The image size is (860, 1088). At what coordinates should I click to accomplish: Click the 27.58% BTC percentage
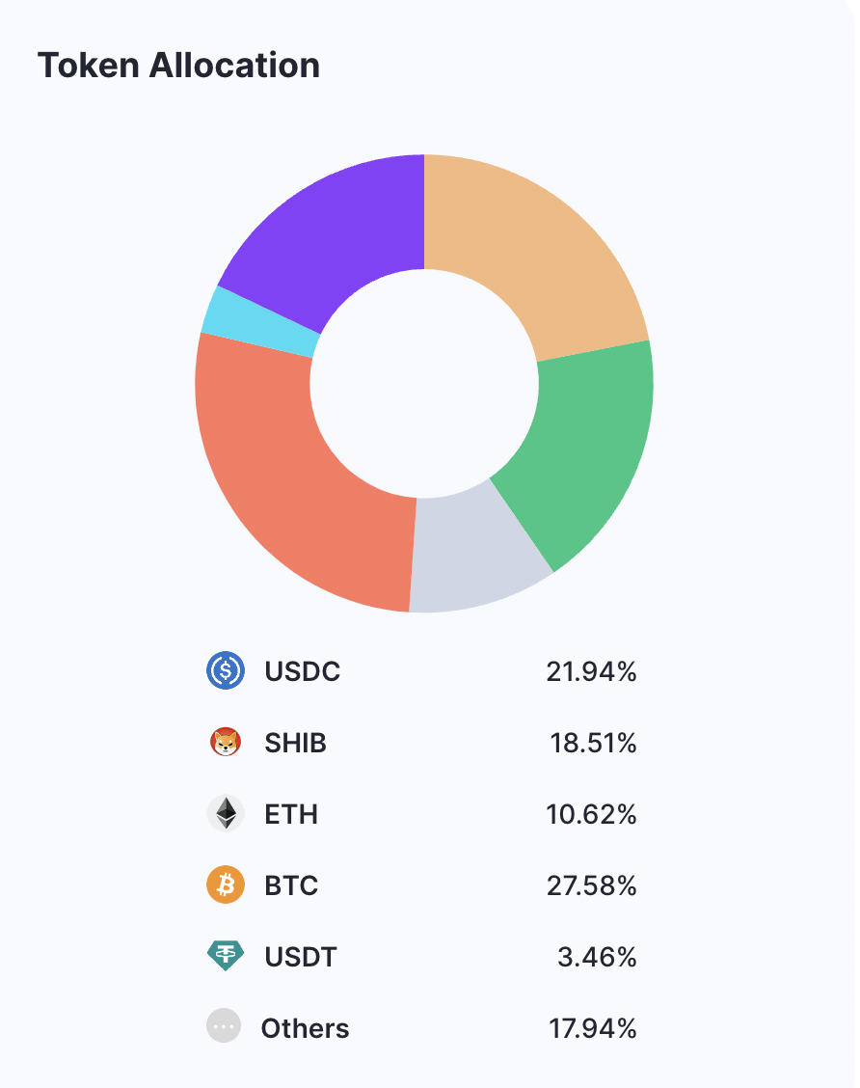(591, 885)
